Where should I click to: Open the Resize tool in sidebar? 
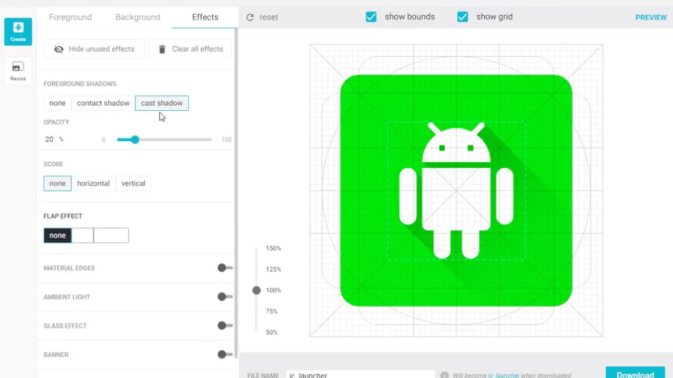[x=18, y=70]
